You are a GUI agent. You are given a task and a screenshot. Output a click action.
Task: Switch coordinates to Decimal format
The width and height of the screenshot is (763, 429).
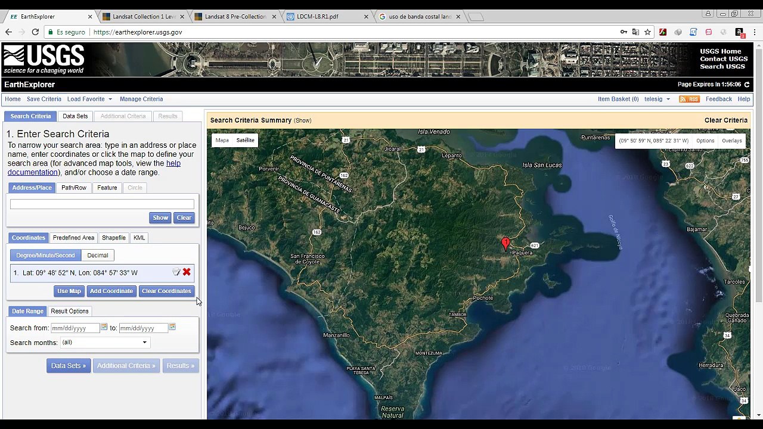(98, 255)
